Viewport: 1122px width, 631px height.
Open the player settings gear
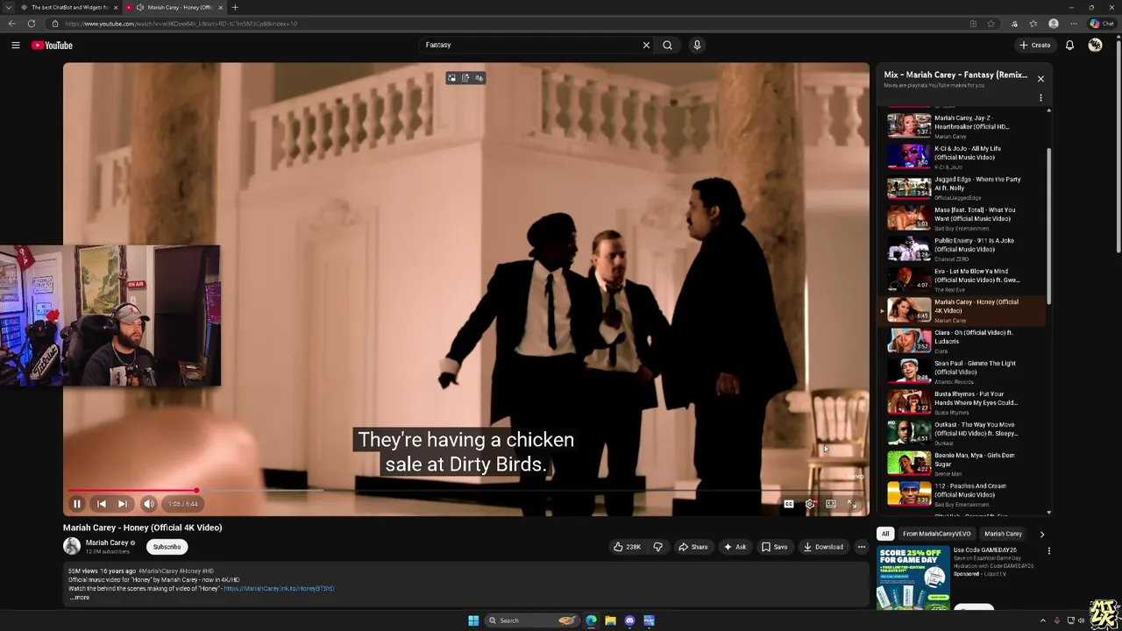[x=810, y=504]
